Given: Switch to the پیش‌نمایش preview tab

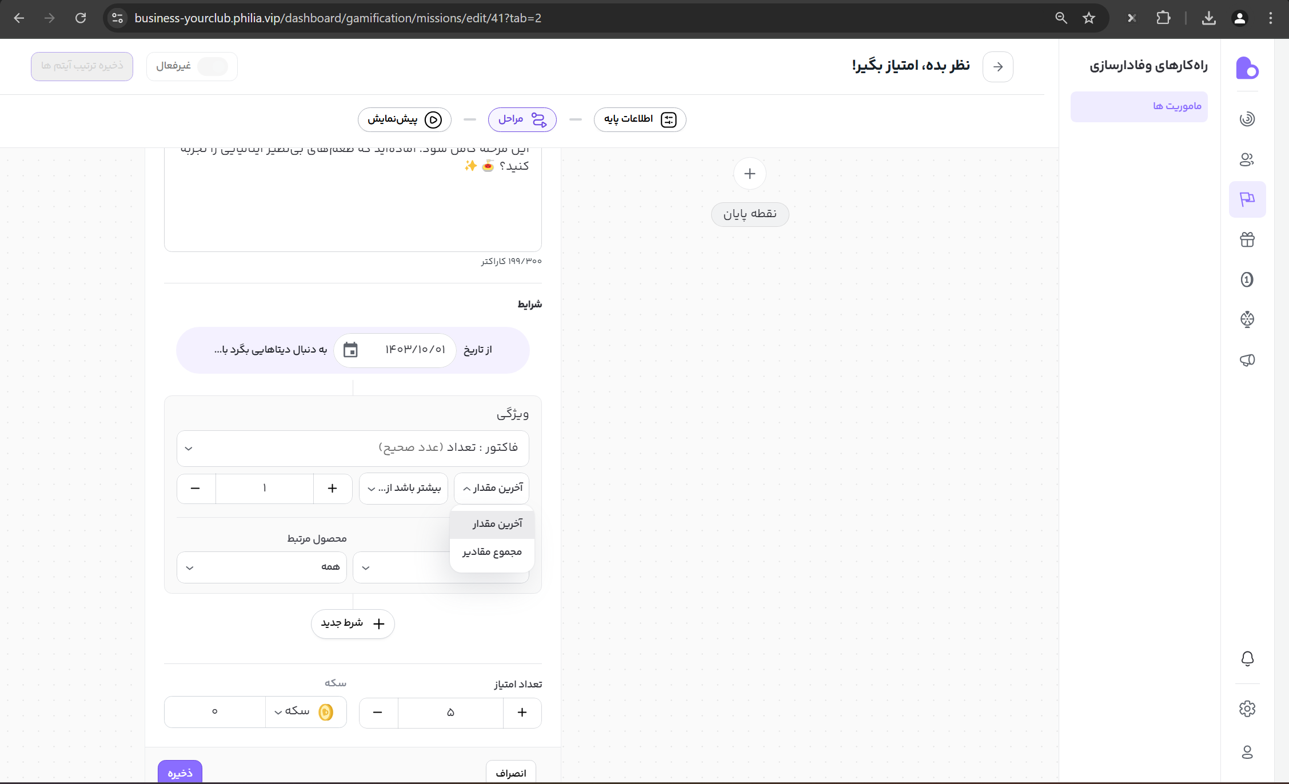Looking at the screenshot, I should click(x=404, y=119).
